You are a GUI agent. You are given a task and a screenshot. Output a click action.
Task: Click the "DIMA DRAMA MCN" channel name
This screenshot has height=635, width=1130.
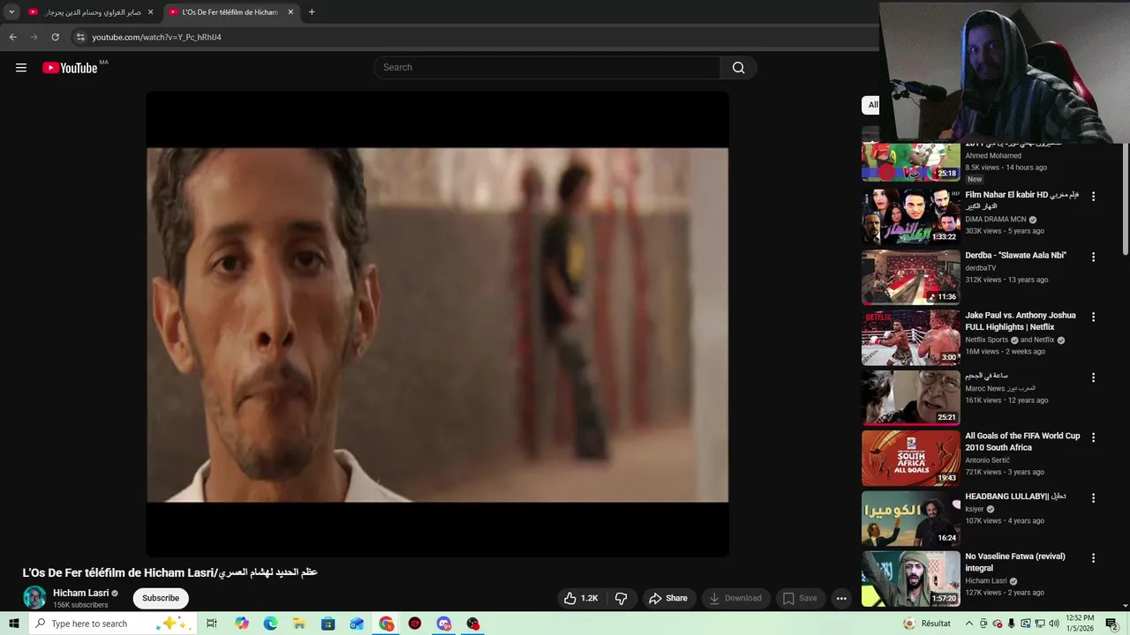click(x=996, y=220)
